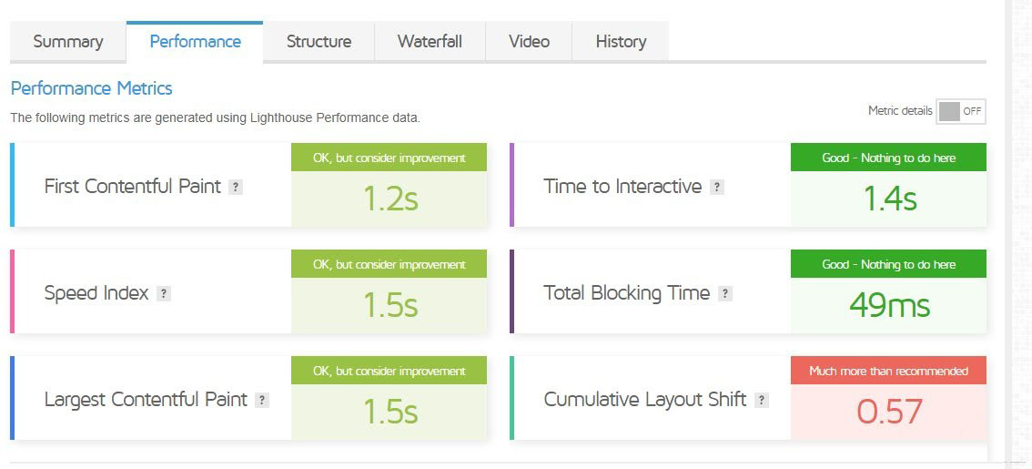Go to the Waterfall tab
The height and width of the screenshot is (469, 1032).
tap(430, 42)
